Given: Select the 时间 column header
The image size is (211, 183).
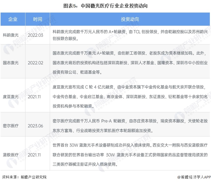Looking at the screenshot, I should point(37,19).
